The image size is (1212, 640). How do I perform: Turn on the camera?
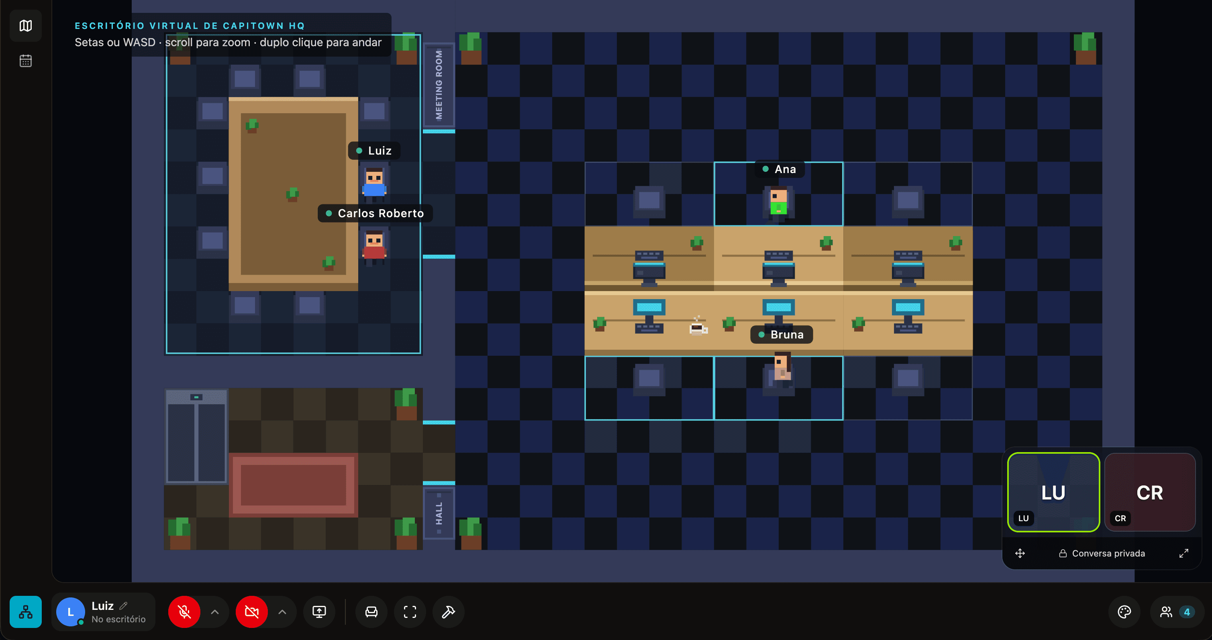coord(252,612)
